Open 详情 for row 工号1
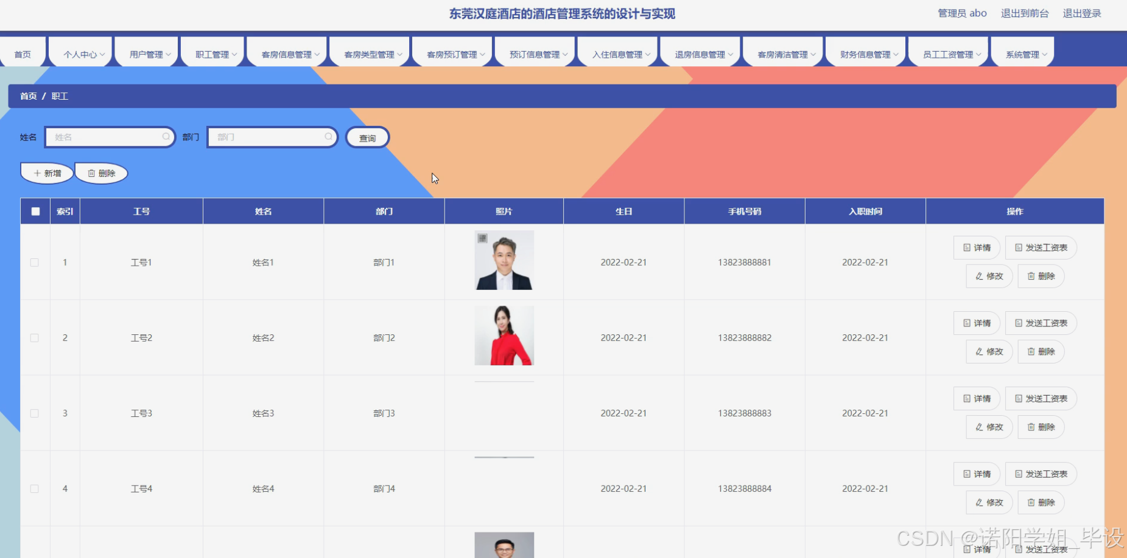This screenshot has width=1127, height=558. 977,247
